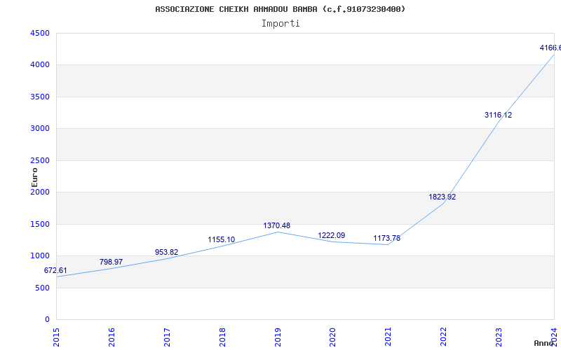
Task: Click the x-axis year 2015
Action: pos(56,337)
